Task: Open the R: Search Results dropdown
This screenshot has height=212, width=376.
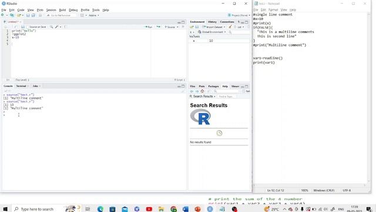Action: point(203,97)
